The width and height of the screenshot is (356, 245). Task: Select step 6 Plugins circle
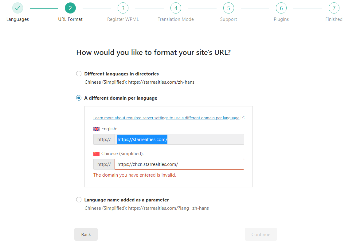point(281,8)
